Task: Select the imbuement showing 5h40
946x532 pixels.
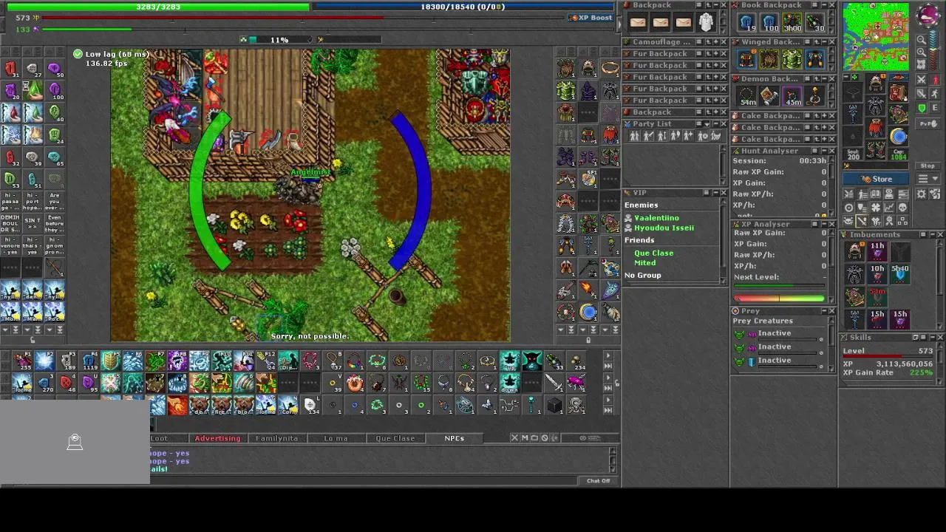Action: 900,274
